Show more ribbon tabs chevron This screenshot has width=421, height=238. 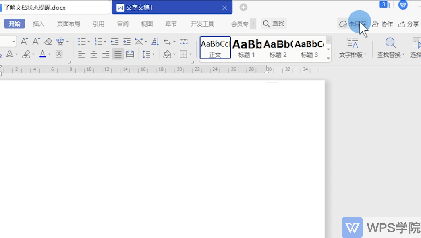tap(253, 24)
